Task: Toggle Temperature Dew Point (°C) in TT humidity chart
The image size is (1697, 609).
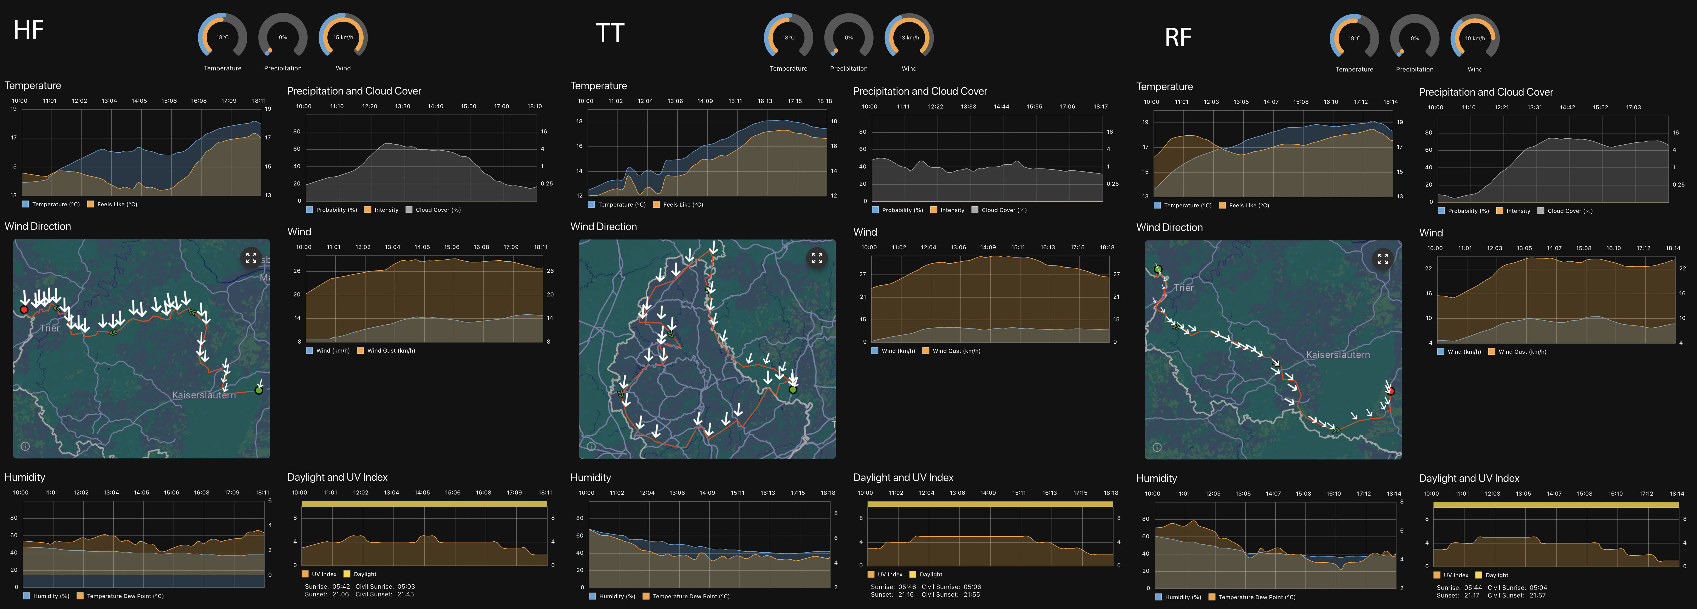Action: (686, 596)
